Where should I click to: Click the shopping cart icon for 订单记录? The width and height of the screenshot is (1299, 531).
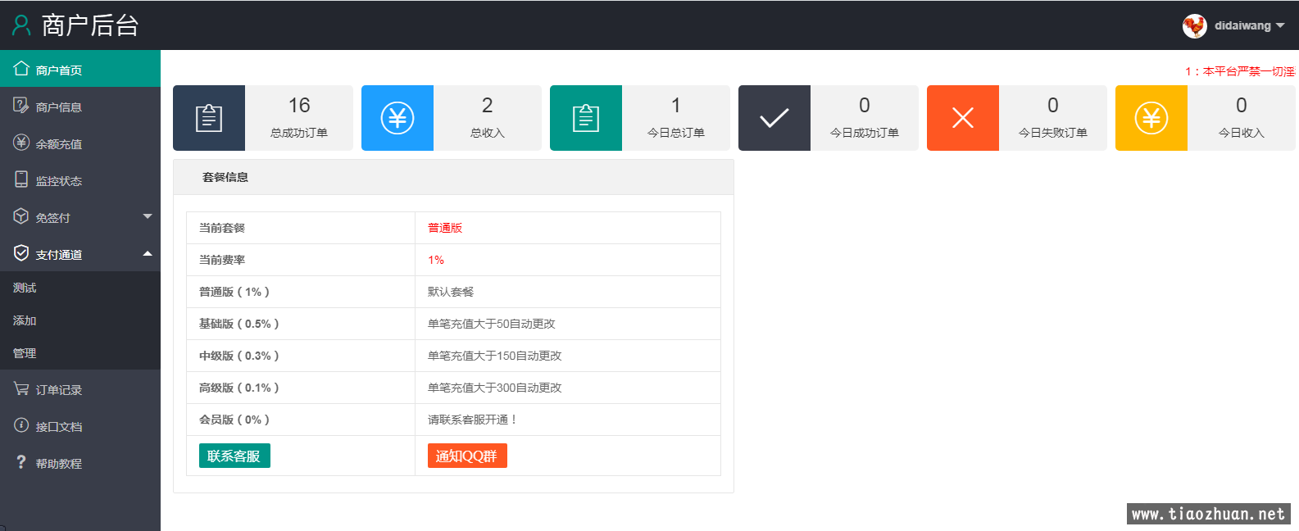click(21, 388)
